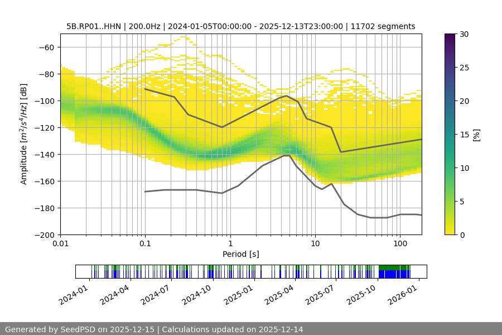Click the Period [s] x-axis label
The image size is (502, 335).
240,254
